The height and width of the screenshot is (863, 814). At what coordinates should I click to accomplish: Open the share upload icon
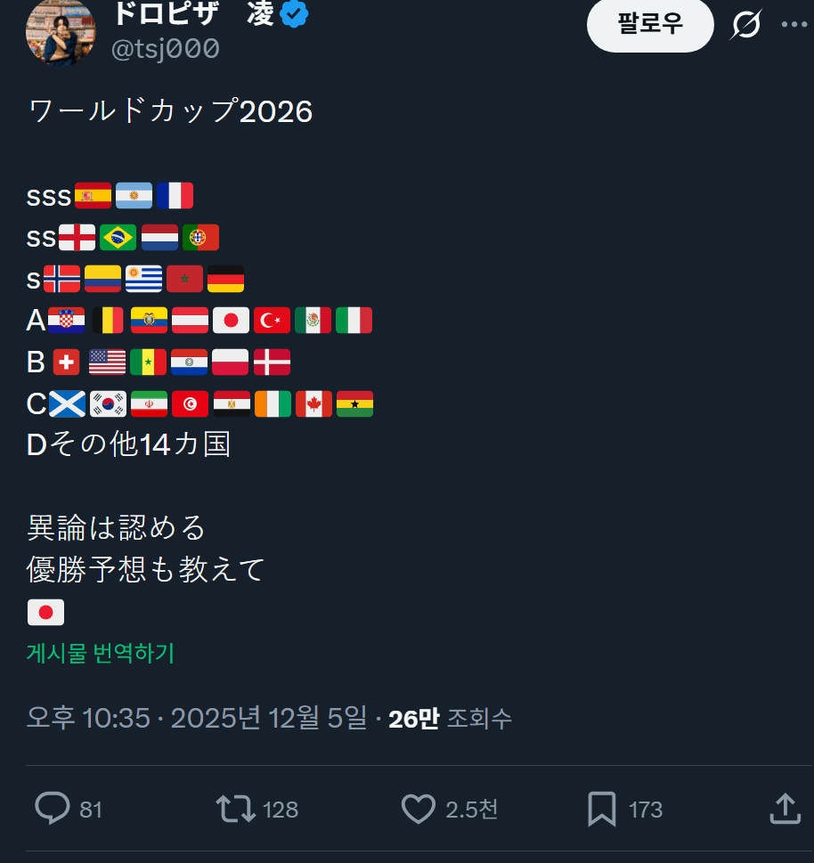783,809
